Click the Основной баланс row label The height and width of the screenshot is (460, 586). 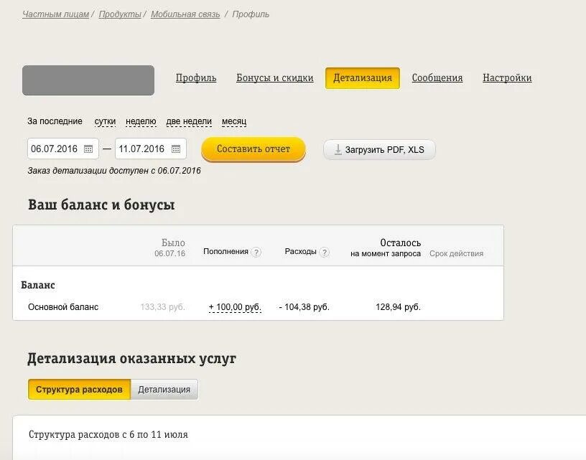63,307
